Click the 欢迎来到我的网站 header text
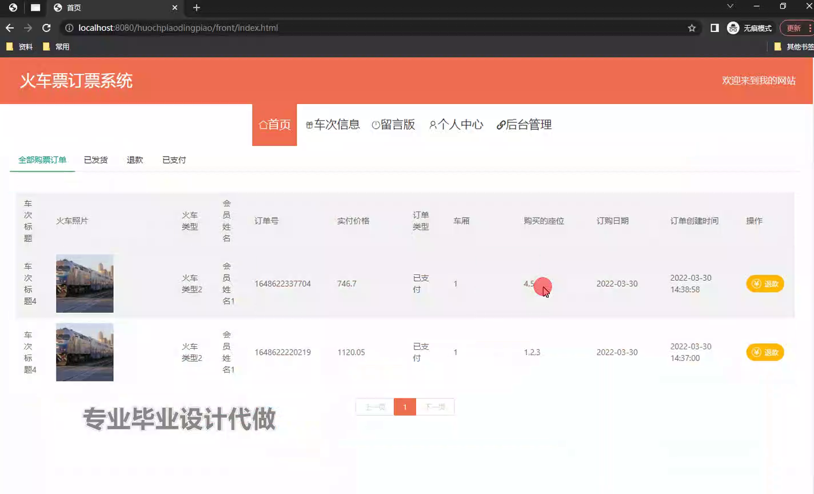814x494 pixels. (x=759, y=81)
